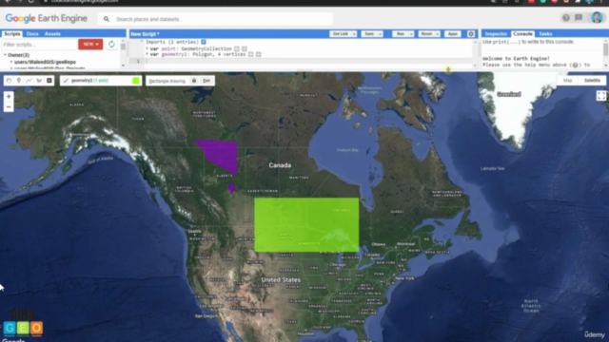Click the New Script title
This screenshot has width=609, height=342.
pyautogui.click(x=145, y=34)
